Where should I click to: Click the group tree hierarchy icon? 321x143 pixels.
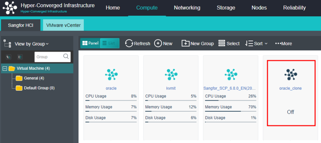[7, 44]
